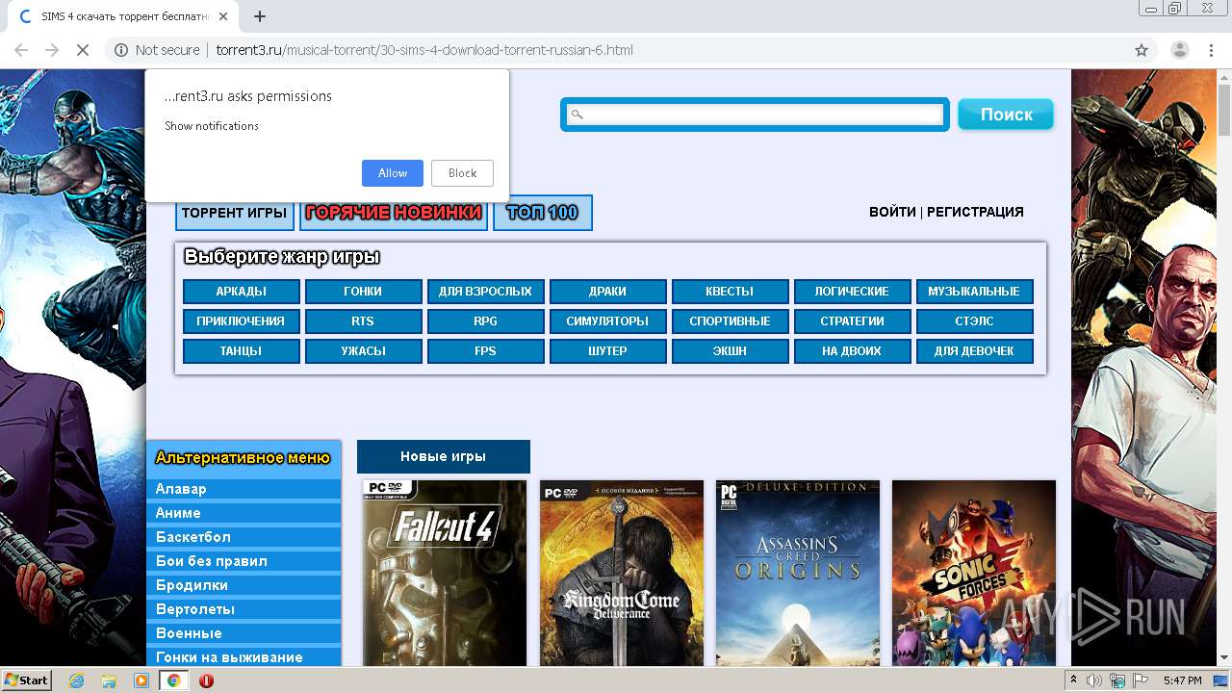Screen dimensions: 1232x693
Task: Select the СТРАТЕГИИ genre
Action: pyautogui.click(x=852, y=321)
